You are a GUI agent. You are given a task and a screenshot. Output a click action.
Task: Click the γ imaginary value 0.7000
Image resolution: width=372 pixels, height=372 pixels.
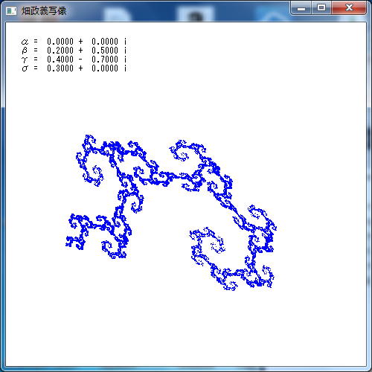pos(105,60)
